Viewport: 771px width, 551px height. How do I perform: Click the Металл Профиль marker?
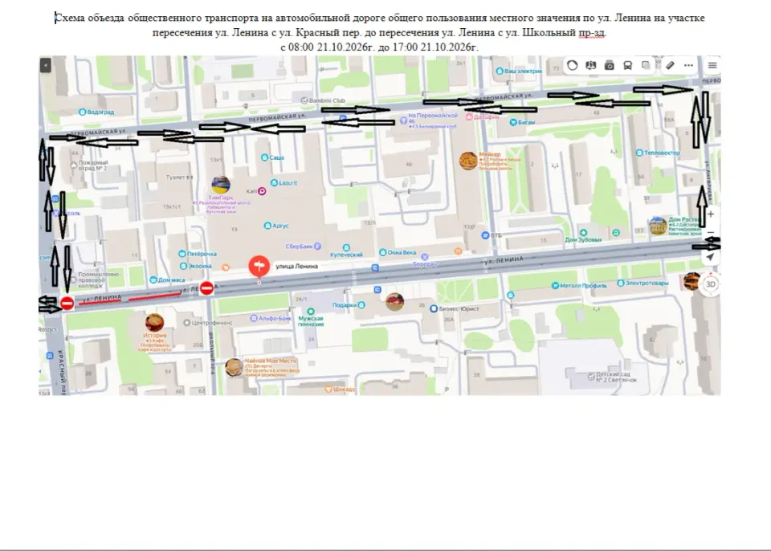click(555, 285)
